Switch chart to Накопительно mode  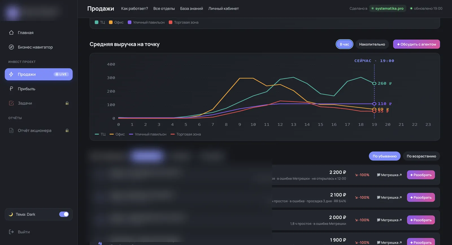[372, 44]
